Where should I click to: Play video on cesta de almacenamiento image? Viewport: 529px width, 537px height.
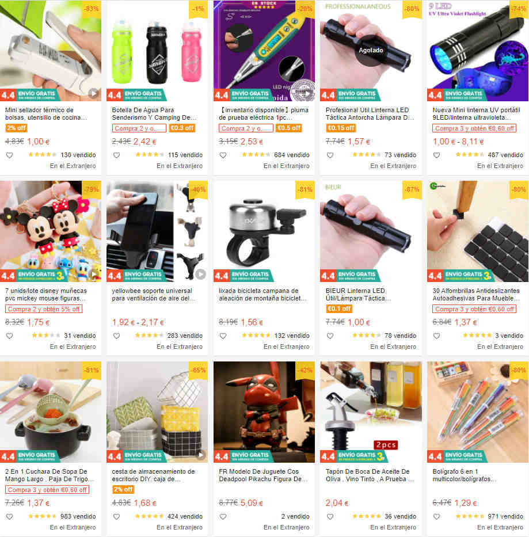(x=201, y=455)
